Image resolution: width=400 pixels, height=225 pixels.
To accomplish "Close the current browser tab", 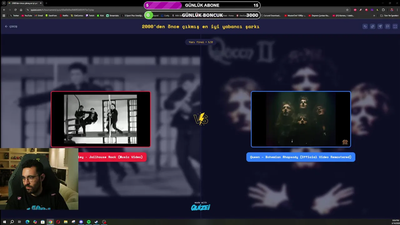I will pos(41,3).
